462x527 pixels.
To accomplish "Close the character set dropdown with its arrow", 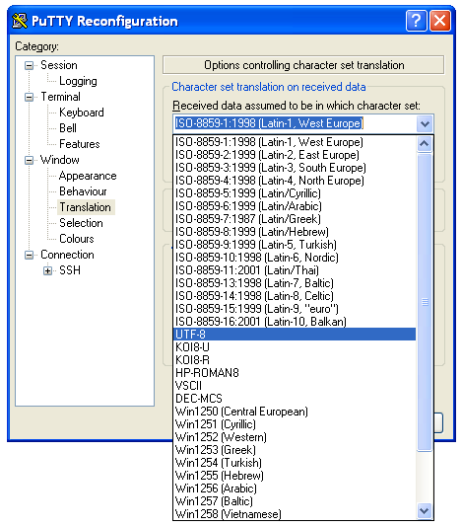I will click(x=425, y=123).
